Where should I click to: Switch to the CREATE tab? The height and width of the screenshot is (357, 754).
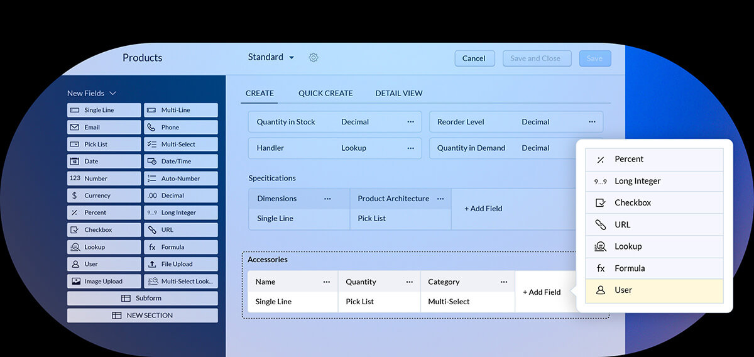coord(260,93)
